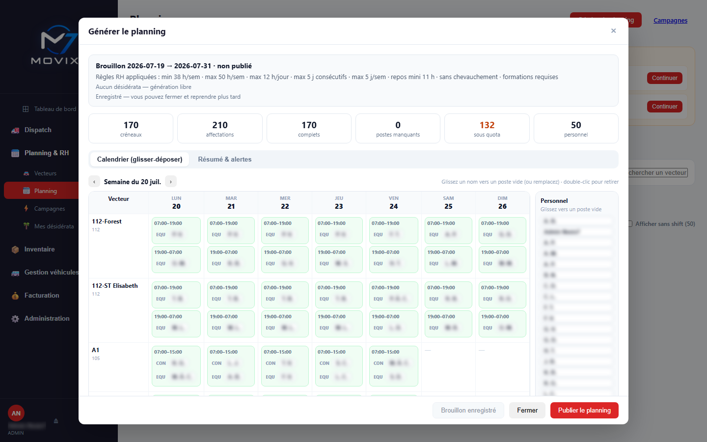Go to previous week with left chevron
The height and width of the screenshot is (442, 707).
[x=94, y=182]
